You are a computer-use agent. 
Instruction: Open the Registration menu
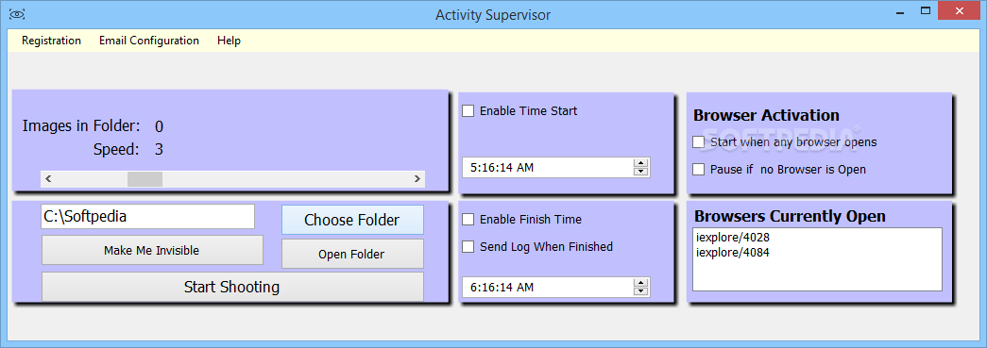52,41
